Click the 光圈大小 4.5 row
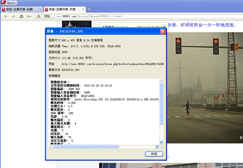 [61, 106]
